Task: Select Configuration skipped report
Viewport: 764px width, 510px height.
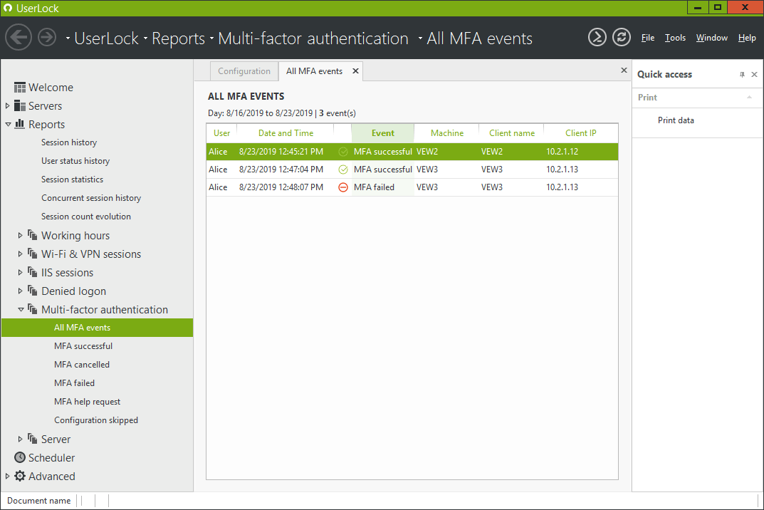Action: point(96,420)
